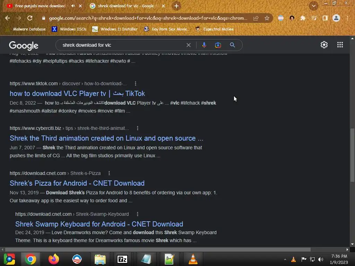This screenshot has height=266, width=355.
Task: Open Chrome's three-dot menu
Action: (x=347, y=18)
